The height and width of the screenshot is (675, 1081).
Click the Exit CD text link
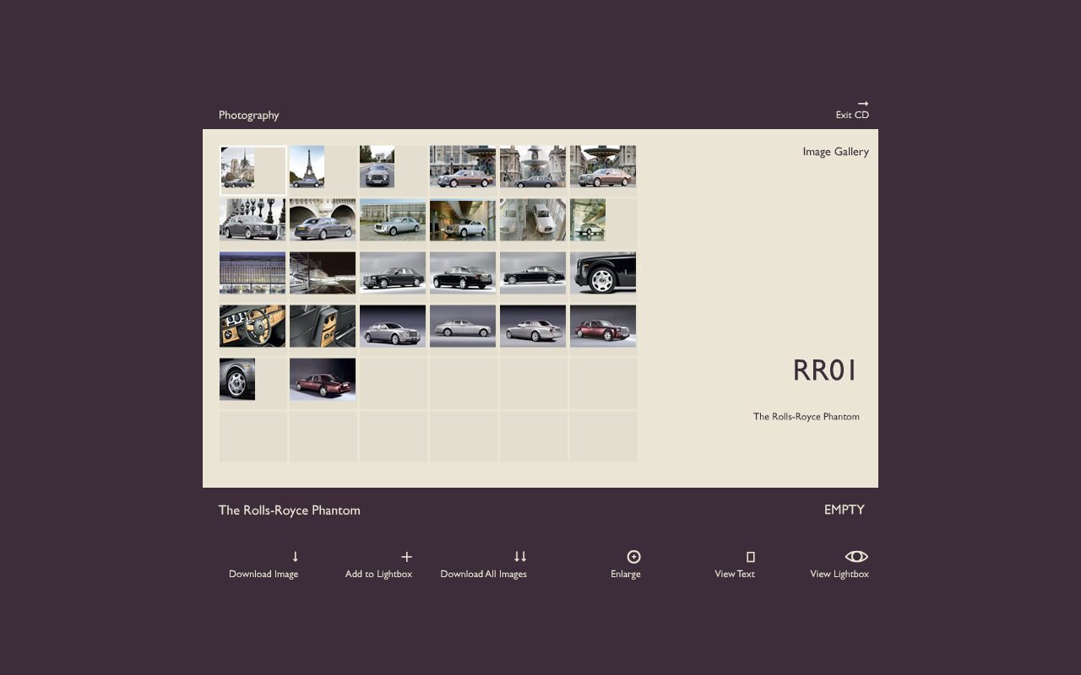[x=852, y=115]
